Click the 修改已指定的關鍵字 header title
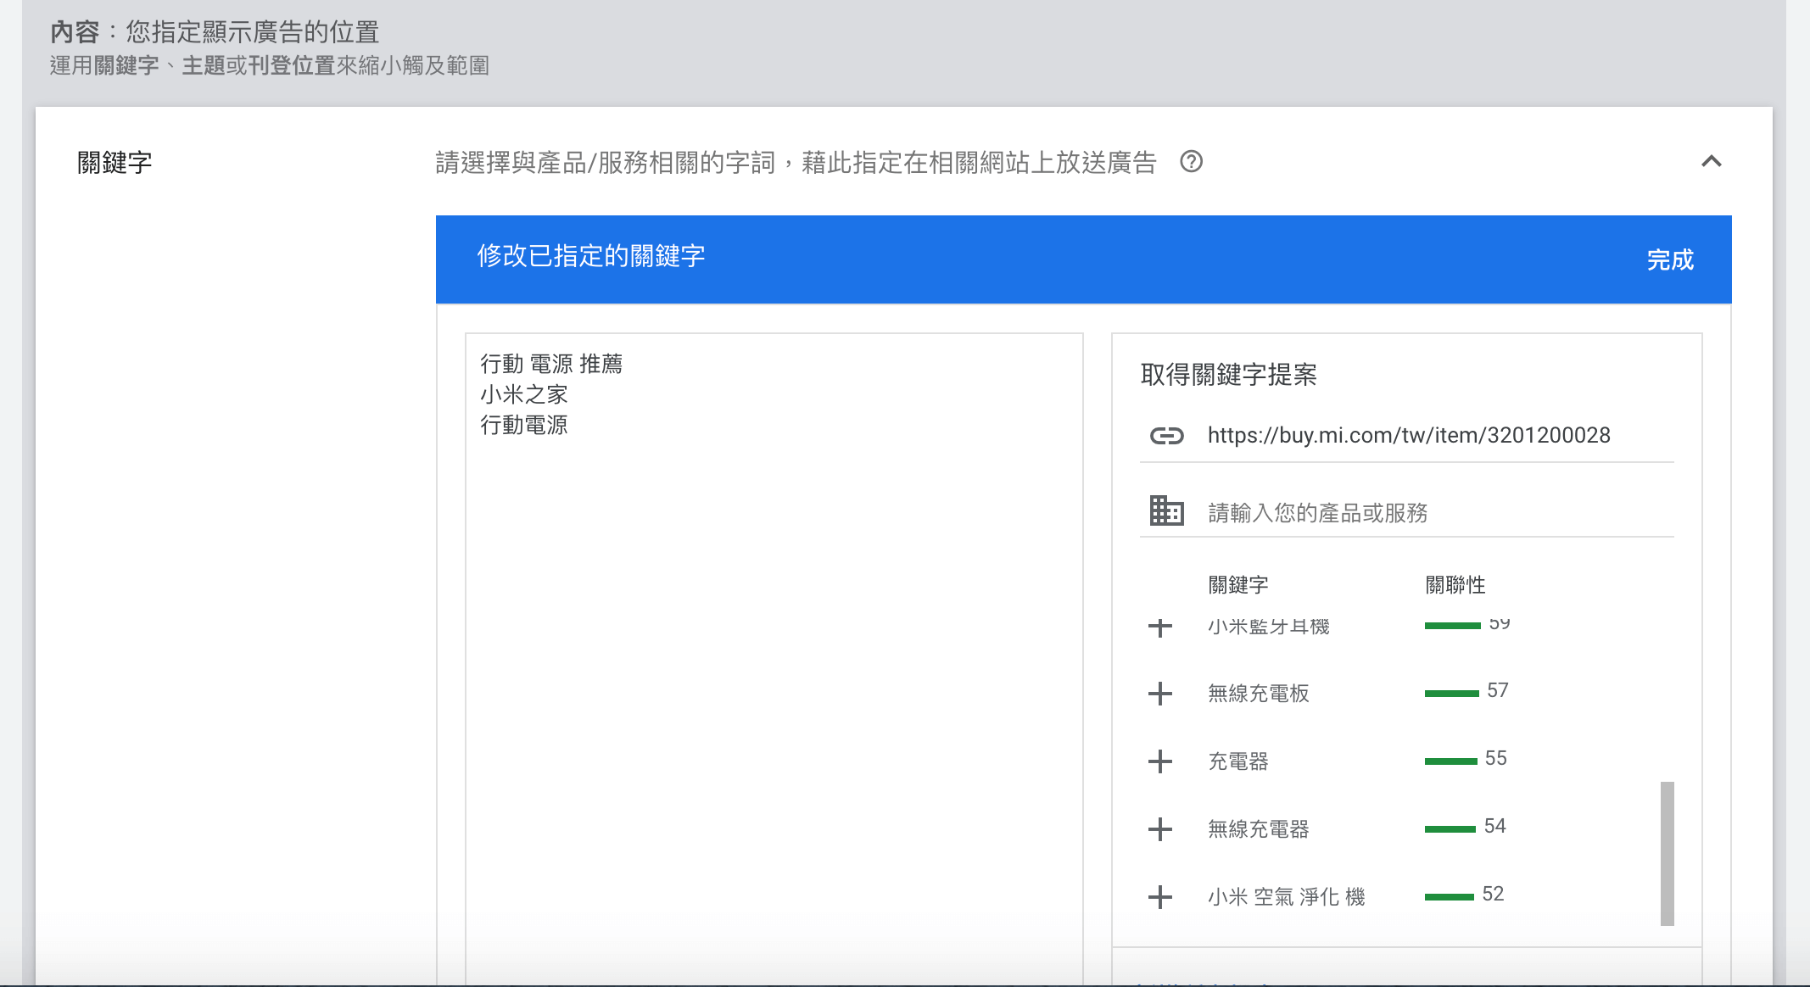This screenshot has width=1810, height=987. tap(590, 255)
